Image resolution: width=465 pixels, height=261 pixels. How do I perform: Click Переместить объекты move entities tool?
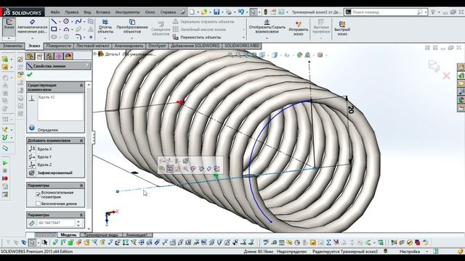pos(197,37)
